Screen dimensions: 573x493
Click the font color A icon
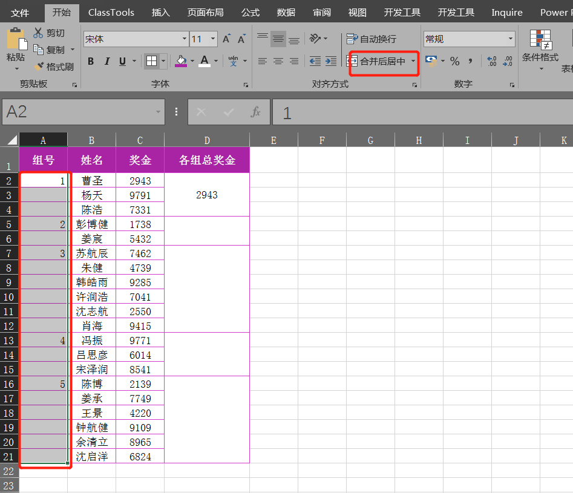(x=205, y=61)
